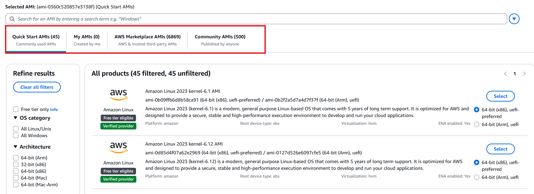Check All Linux/Unix filter

[16, 129]
